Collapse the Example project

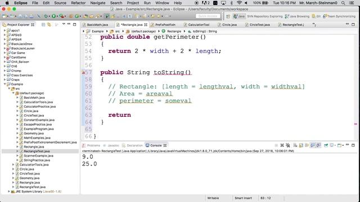click(x=5, y=84)
